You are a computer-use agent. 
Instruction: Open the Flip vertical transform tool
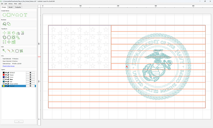[x=23, y=33]
